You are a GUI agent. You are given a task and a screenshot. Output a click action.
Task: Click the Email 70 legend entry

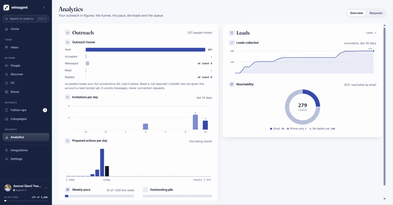tap(277, 129)
